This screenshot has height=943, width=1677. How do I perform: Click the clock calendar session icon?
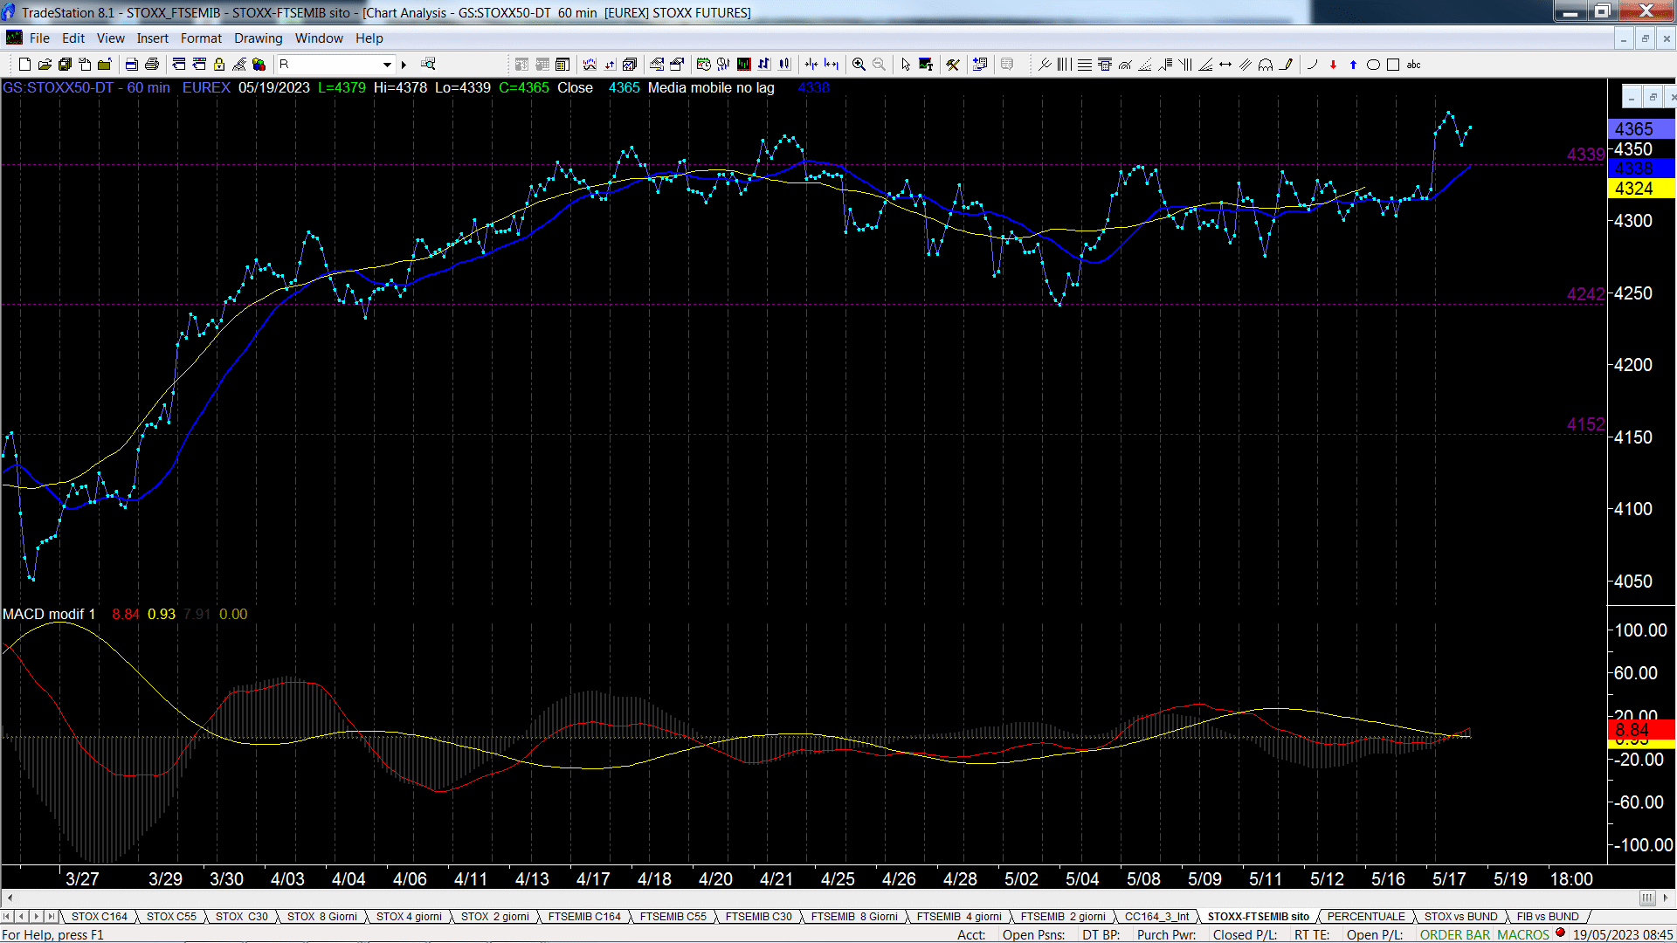click(x=703, y=65)
